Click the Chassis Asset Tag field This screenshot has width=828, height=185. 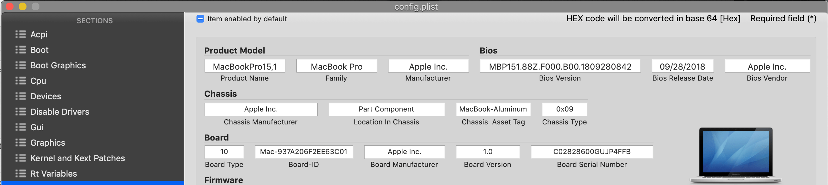point(493,109)
